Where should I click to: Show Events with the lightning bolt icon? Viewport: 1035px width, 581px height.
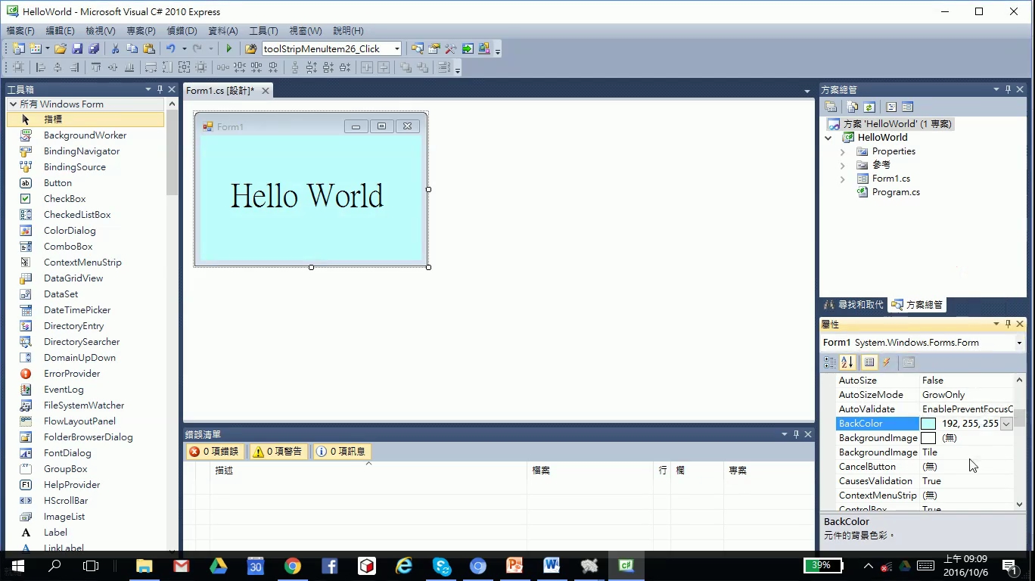(x=887, y=362)
